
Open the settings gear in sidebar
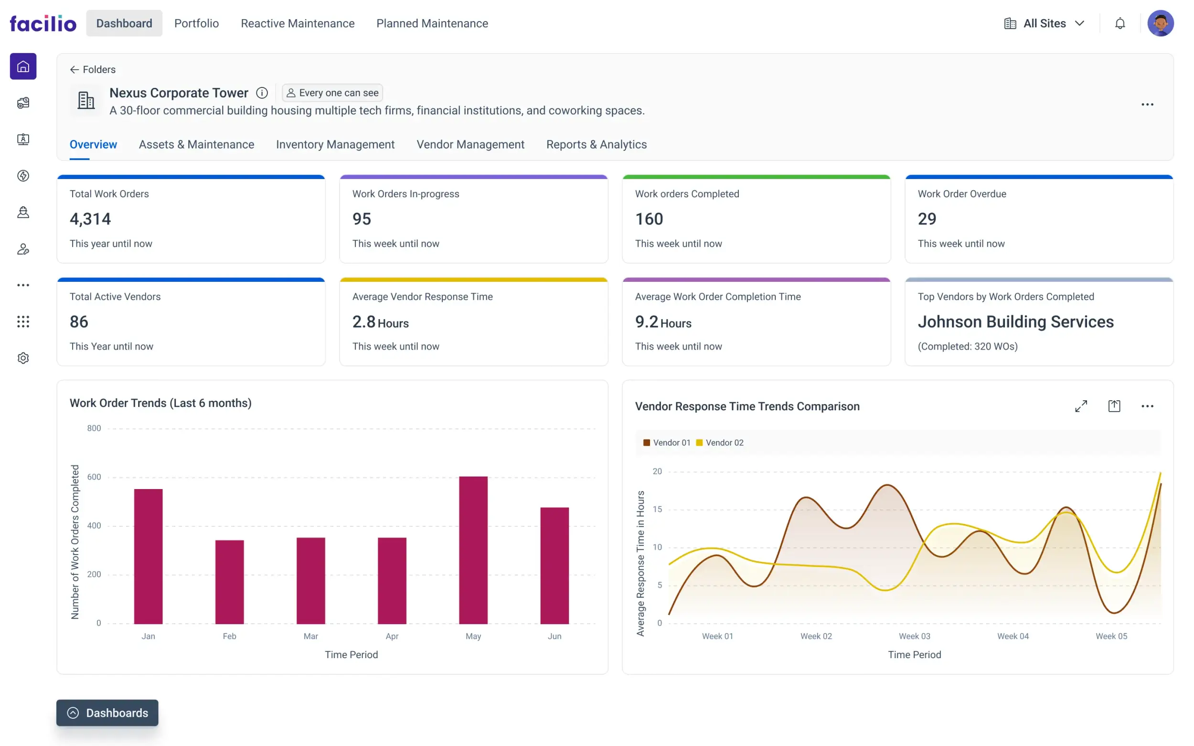[23, 358]
